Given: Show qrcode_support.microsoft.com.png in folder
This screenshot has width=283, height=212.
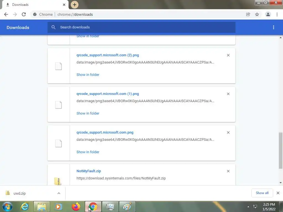Looking at the screenshot, I should coord(88,152).
